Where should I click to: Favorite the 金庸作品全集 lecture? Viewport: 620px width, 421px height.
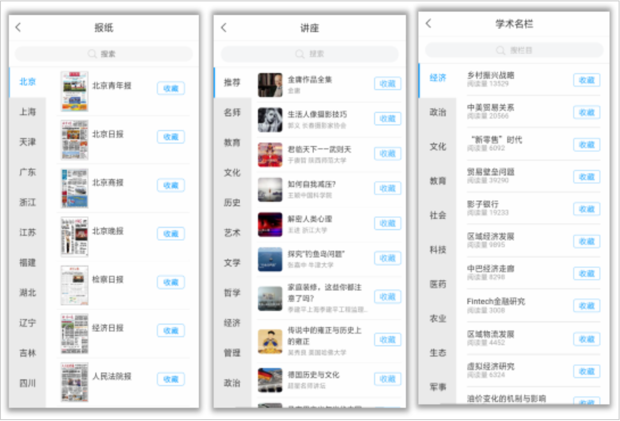click(x=388, y=84)
